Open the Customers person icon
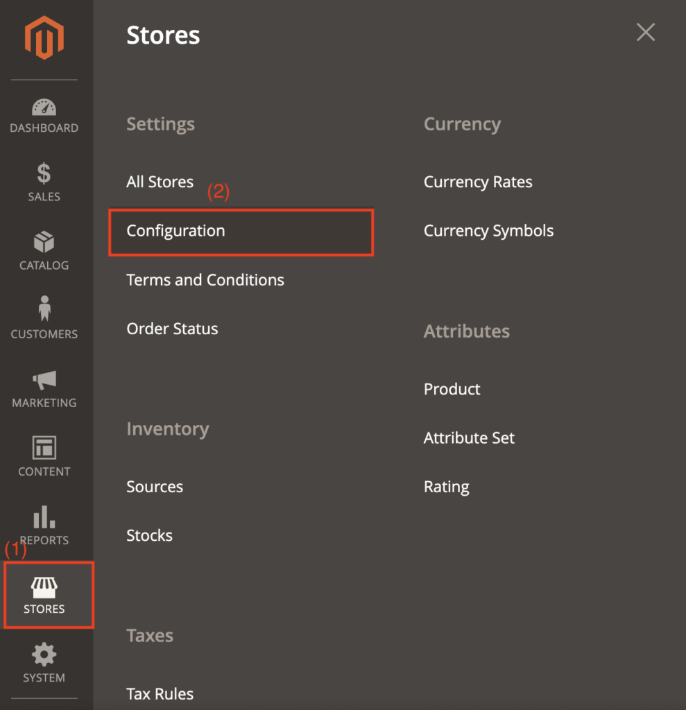This screenshot has height=710, width=686. (x=44, y=309)
